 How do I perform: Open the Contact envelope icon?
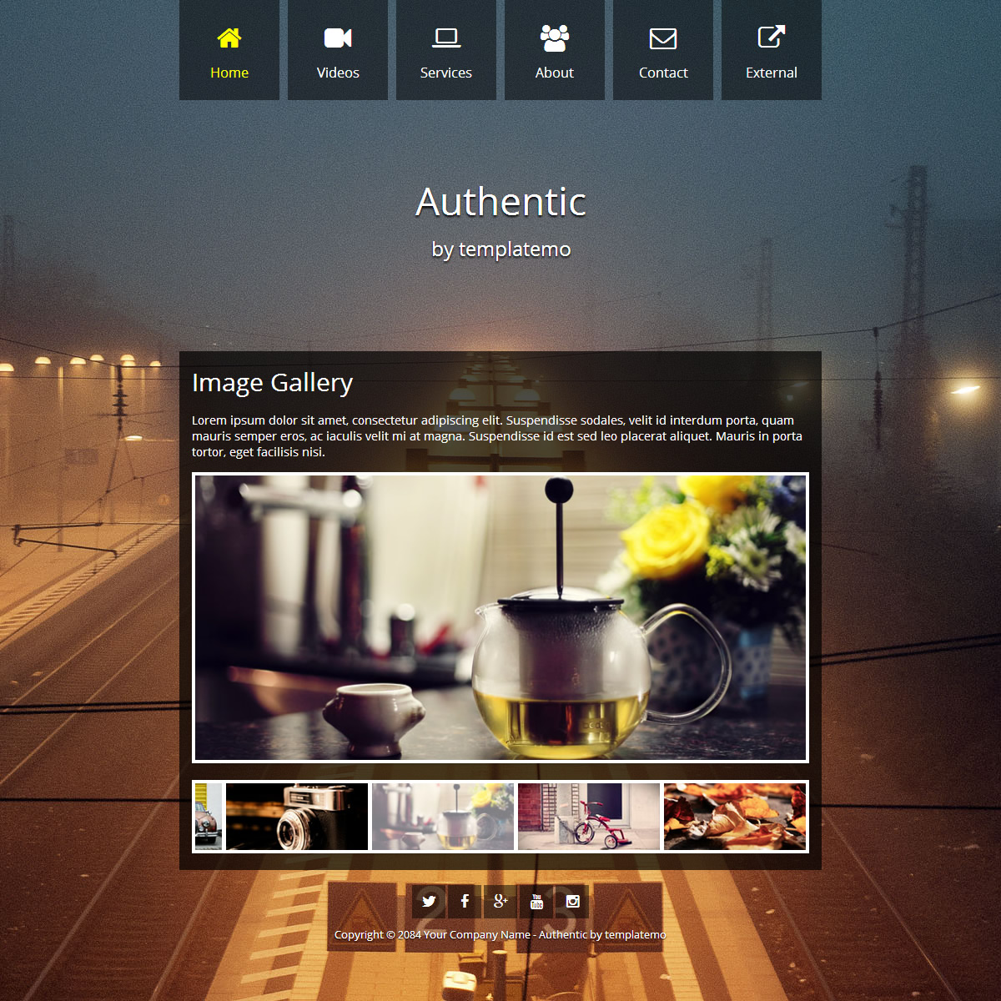point(663,38)
